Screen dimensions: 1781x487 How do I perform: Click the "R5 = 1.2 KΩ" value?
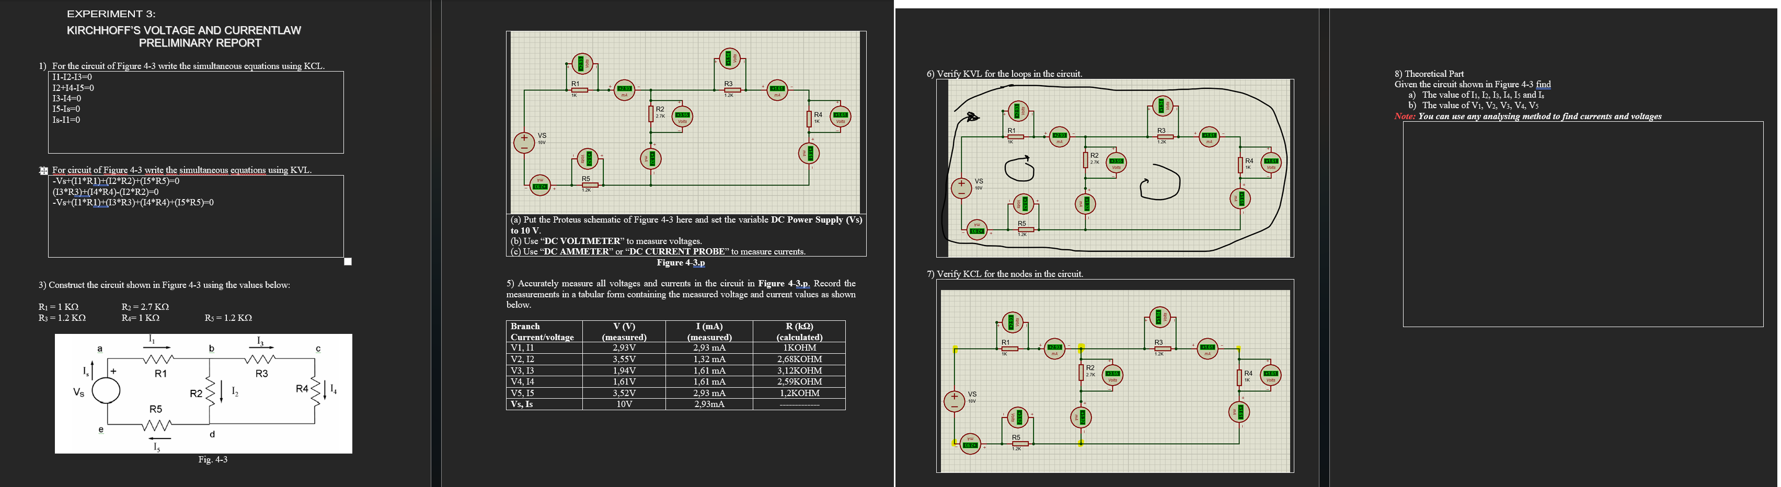pyautogui.click(x=228, y=318)
